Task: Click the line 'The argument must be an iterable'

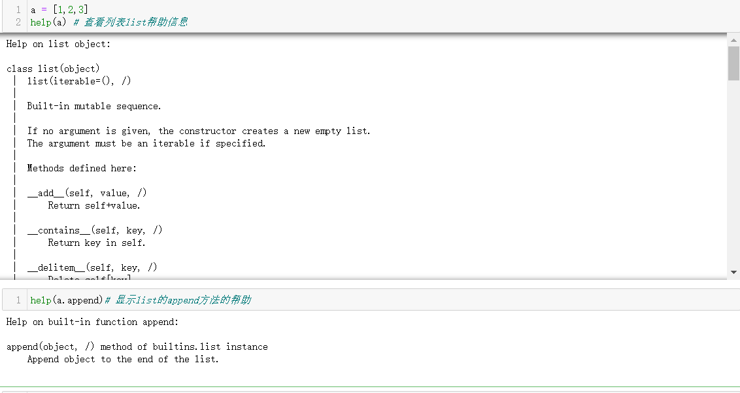Action: click(x=146, y=144)
